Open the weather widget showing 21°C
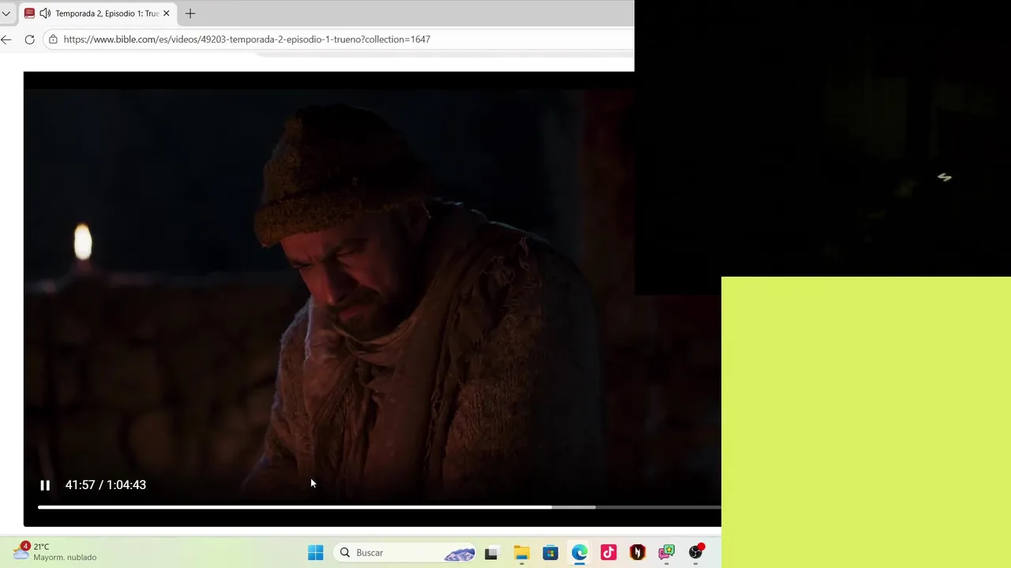 (54, 551)
